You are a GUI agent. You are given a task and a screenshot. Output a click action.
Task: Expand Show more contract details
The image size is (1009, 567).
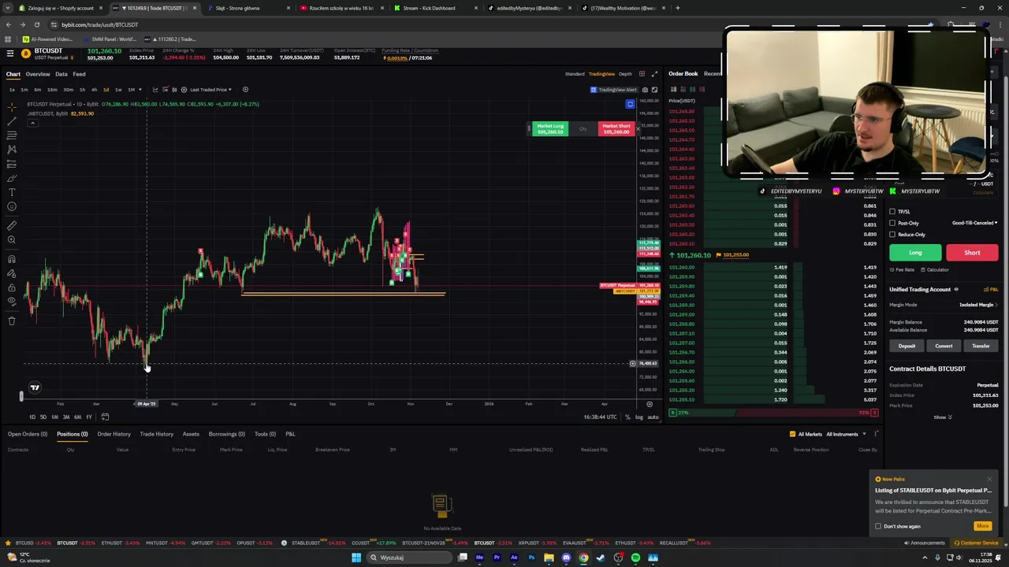click(x=944, y=417)
